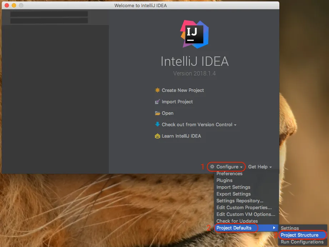
Task: Click the Configure gear icon
Action: (212, 167)
